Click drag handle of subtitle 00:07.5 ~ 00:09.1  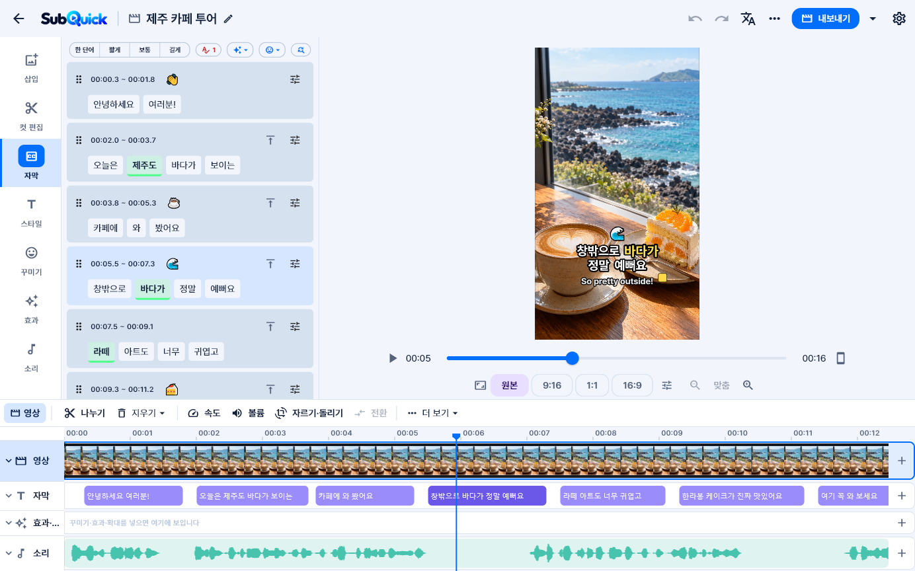pos(79,326)
